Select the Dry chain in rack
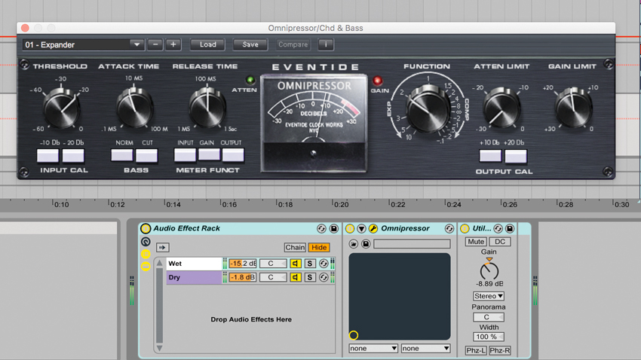Viewport: 641px width, 360px height. point(194,278)
